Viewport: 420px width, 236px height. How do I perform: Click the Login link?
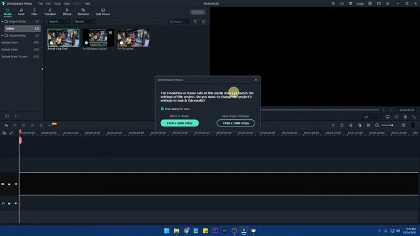click(x=360, y=4)
